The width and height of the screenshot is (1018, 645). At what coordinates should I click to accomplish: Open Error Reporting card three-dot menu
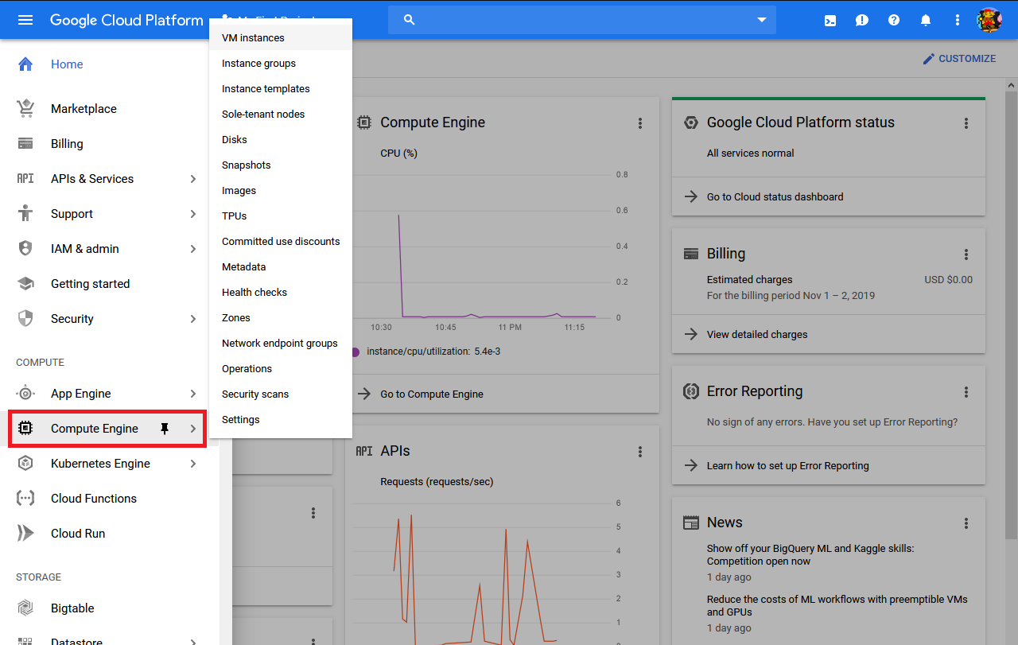tap(966, 392)
